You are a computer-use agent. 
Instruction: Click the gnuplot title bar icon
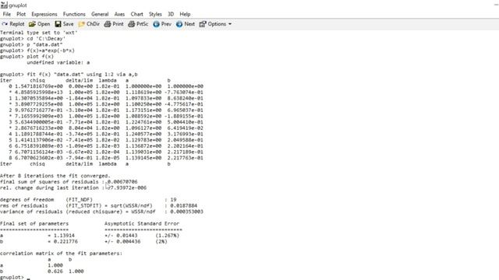click(4, 5)
